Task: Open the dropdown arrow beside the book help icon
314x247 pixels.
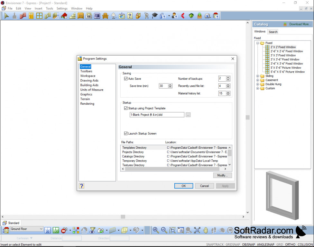Action: click(x=169, y=16)
